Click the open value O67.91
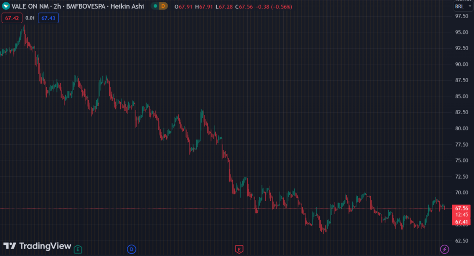The image size is (474, 256). coord(183,6)
